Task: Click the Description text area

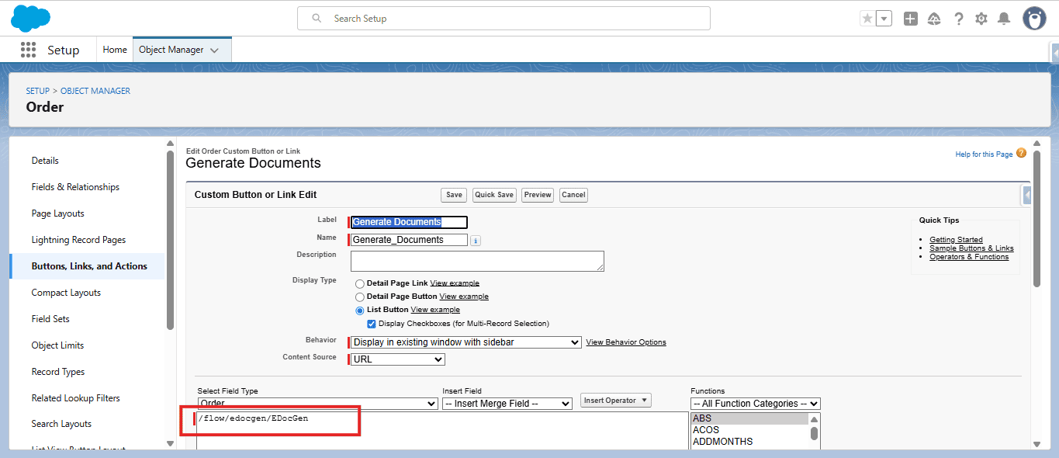Action: click(x=477, y=261)
